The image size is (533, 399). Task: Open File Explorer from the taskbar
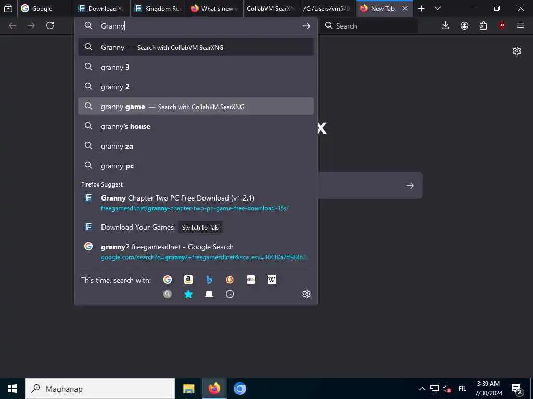[188, 389]
